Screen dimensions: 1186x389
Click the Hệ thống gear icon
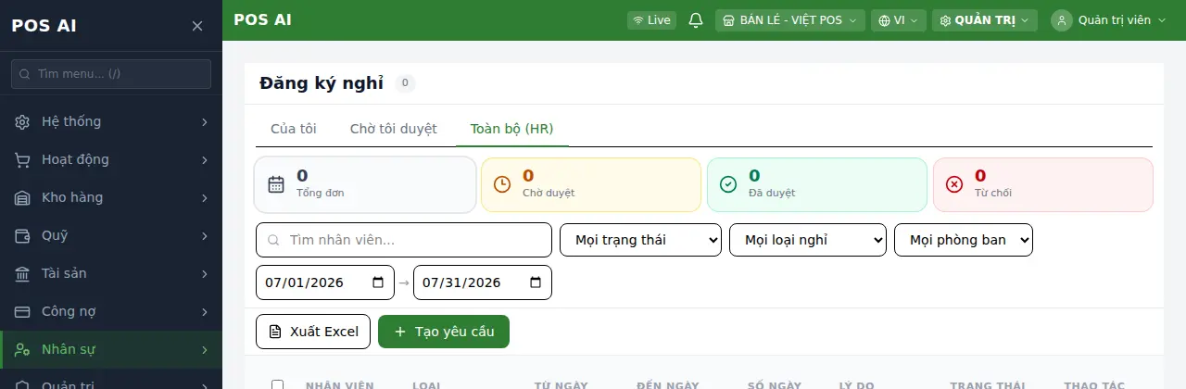23,121
